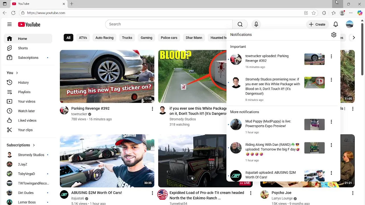This screenshot has width=365, height=205.
Task: Select the Gaming filter chip
Action: click(x=146, y=38)
